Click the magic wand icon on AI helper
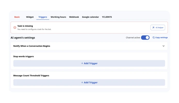Image resolution: width=179 pixels, height=103 pixels. coord(153,28)
